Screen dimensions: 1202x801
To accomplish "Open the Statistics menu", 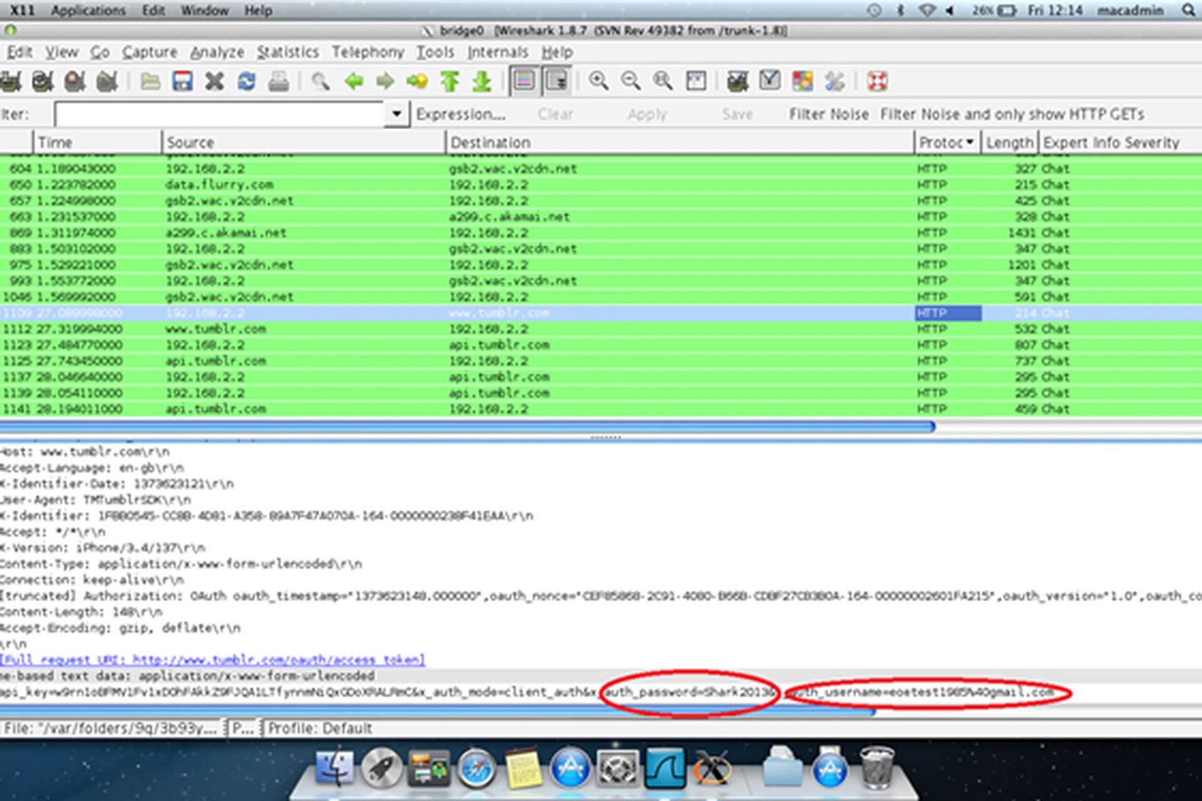I will tap(287, 52).
